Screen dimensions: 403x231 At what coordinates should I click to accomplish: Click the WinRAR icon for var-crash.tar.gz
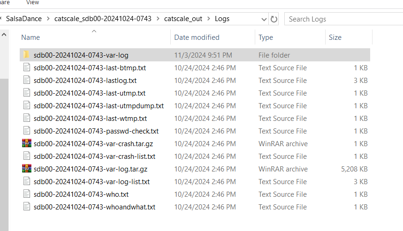pos(26,144)
